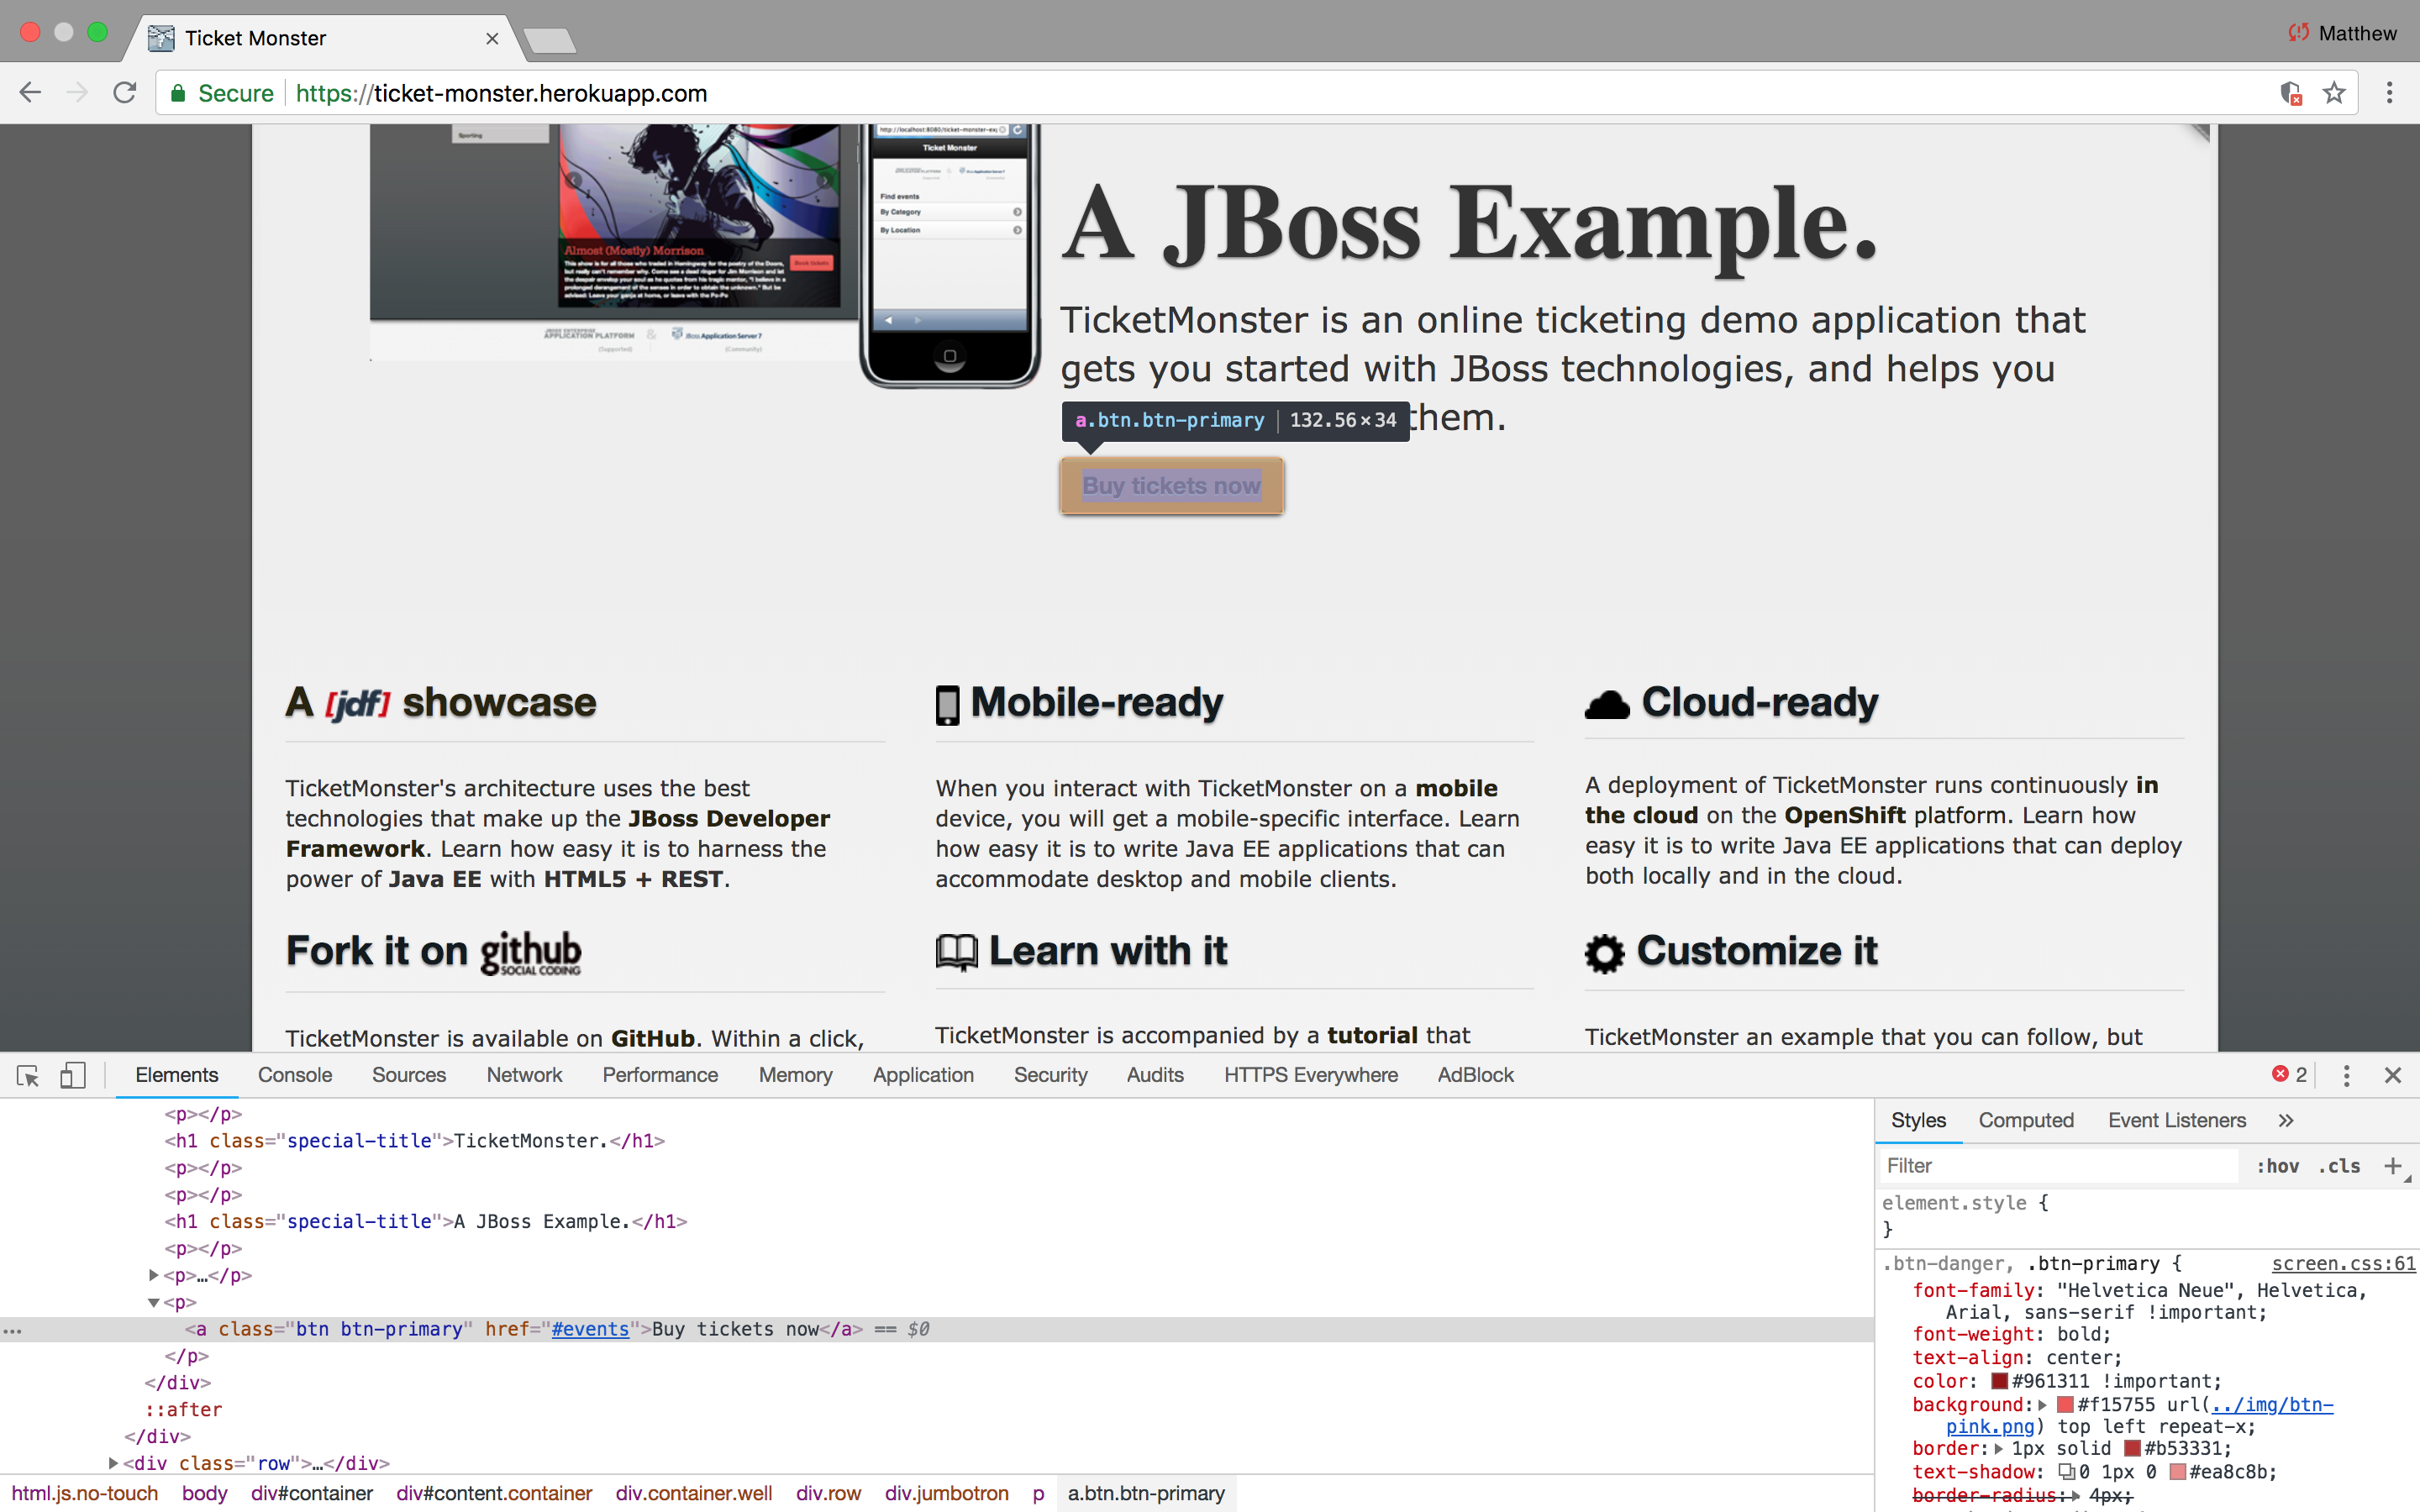
Task: Click the Buy tickets now button
Action: [1171, 486]
